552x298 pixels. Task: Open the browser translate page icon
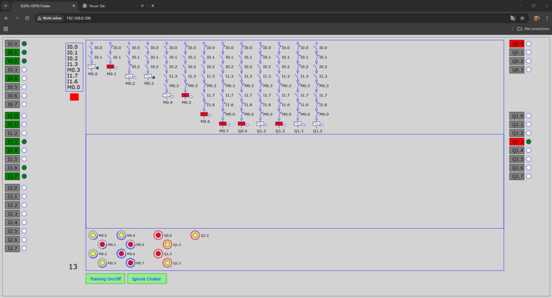[x=513, y=18]
